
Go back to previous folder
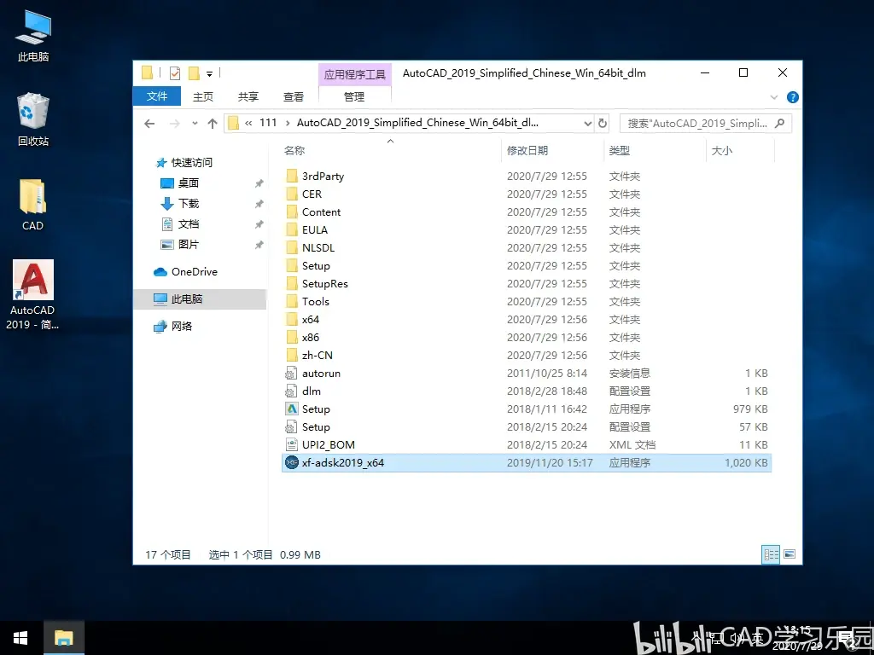(x=149, y=124)
